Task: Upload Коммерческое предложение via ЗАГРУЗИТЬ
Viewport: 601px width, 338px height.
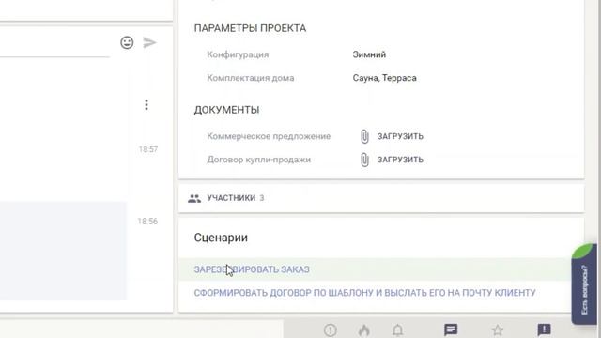Action: click(x=400, y=136)
